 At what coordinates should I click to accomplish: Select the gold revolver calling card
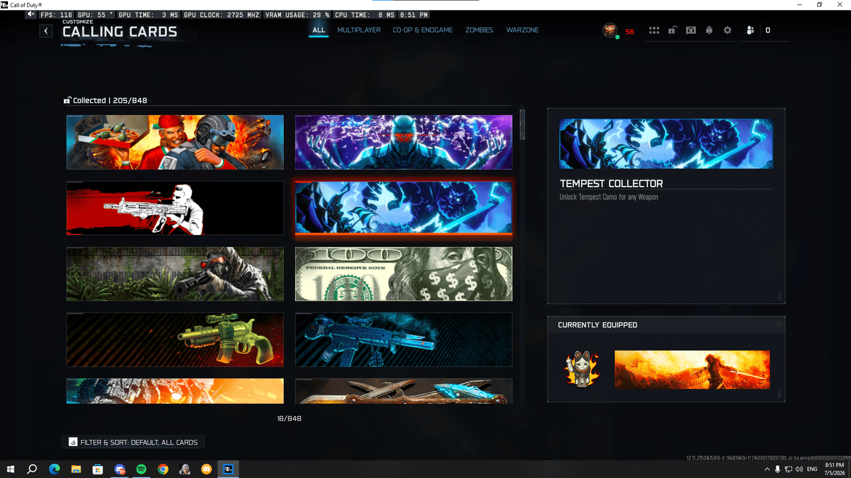pyautogui.click(x=175, y=339)
